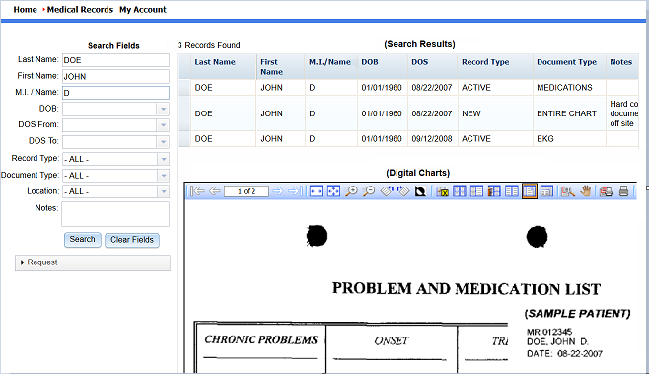Click the page number field showing 1 of 2

coord(247,191)
